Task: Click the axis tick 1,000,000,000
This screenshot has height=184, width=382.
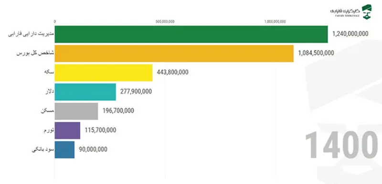Action: [275, 21]
